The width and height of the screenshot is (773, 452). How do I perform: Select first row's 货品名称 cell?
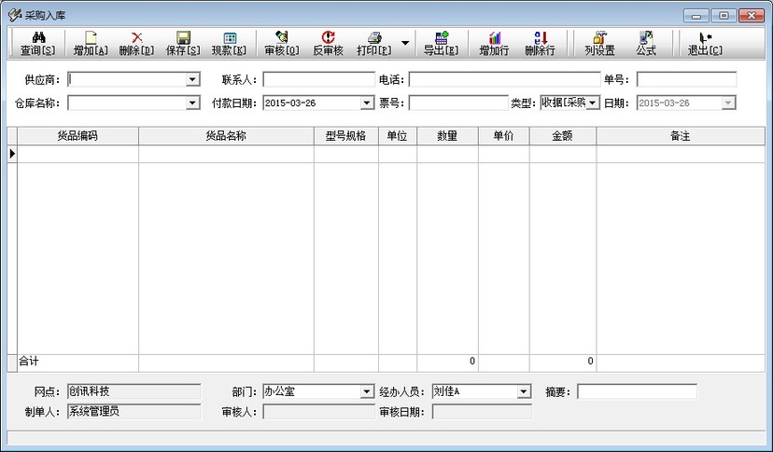(226, 154)
